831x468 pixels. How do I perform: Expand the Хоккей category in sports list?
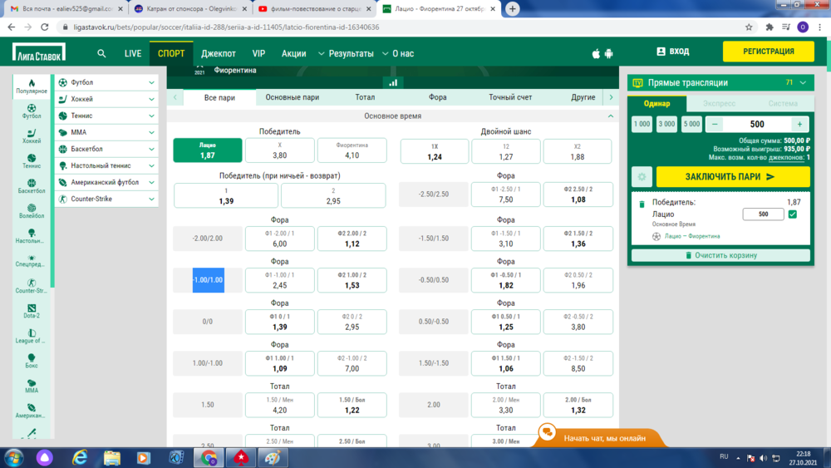click(x=106, y=99)
